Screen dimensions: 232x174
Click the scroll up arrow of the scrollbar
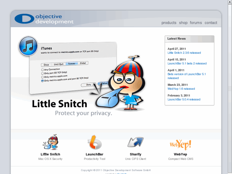pos(230,2)
